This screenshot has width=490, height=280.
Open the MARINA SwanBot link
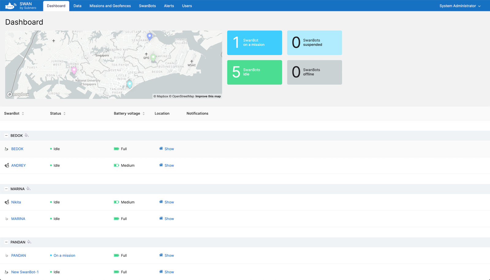point(18,219)
